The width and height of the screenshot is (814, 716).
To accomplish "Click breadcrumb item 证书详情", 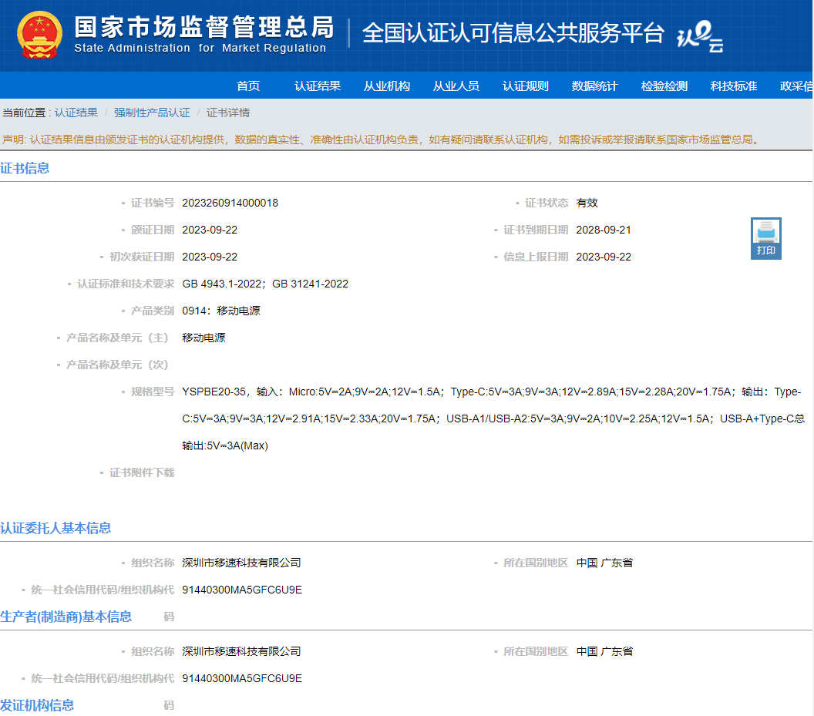I will 228,113.
